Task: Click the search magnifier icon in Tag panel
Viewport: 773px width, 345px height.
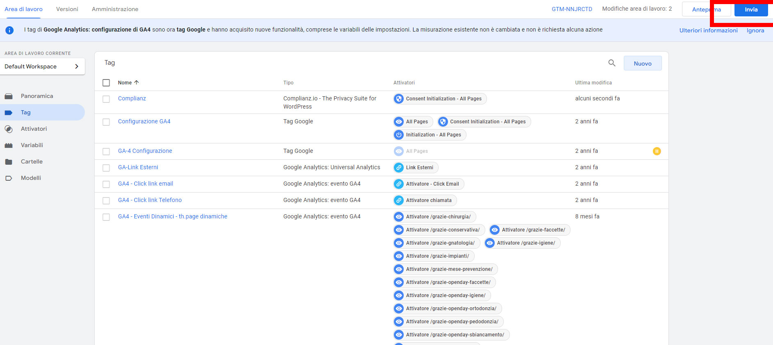Action: click(612, 63)
